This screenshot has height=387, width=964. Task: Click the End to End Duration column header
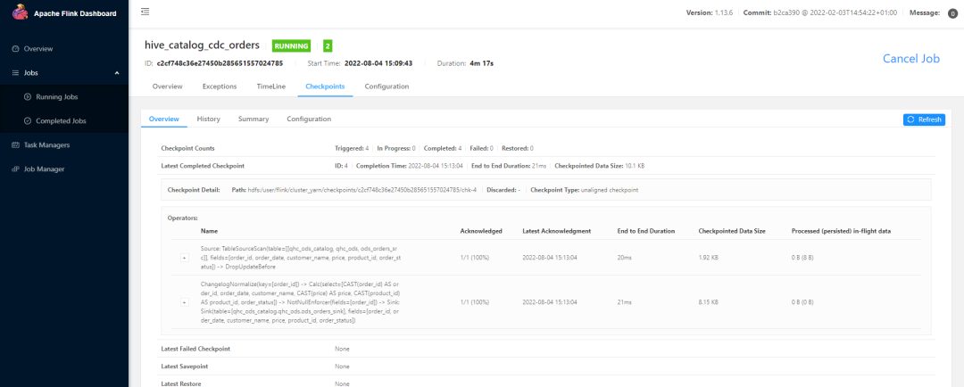(646, 231)
